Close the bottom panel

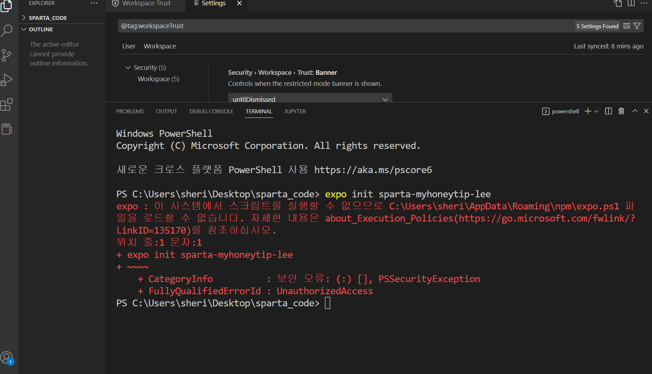646,111
